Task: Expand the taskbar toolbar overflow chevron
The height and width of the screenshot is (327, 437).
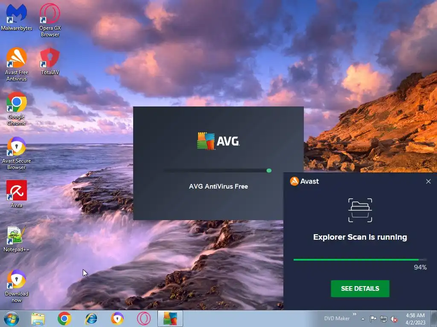Action: [355, 314]
